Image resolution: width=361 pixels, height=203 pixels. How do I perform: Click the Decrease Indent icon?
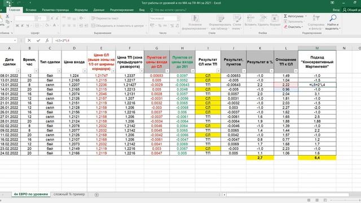pos(81,25)
